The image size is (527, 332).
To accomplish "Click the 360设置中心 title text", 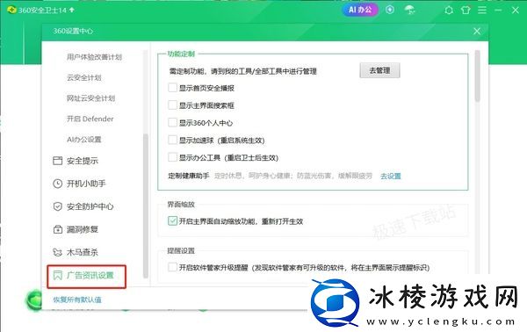I will tap(73, 32).
